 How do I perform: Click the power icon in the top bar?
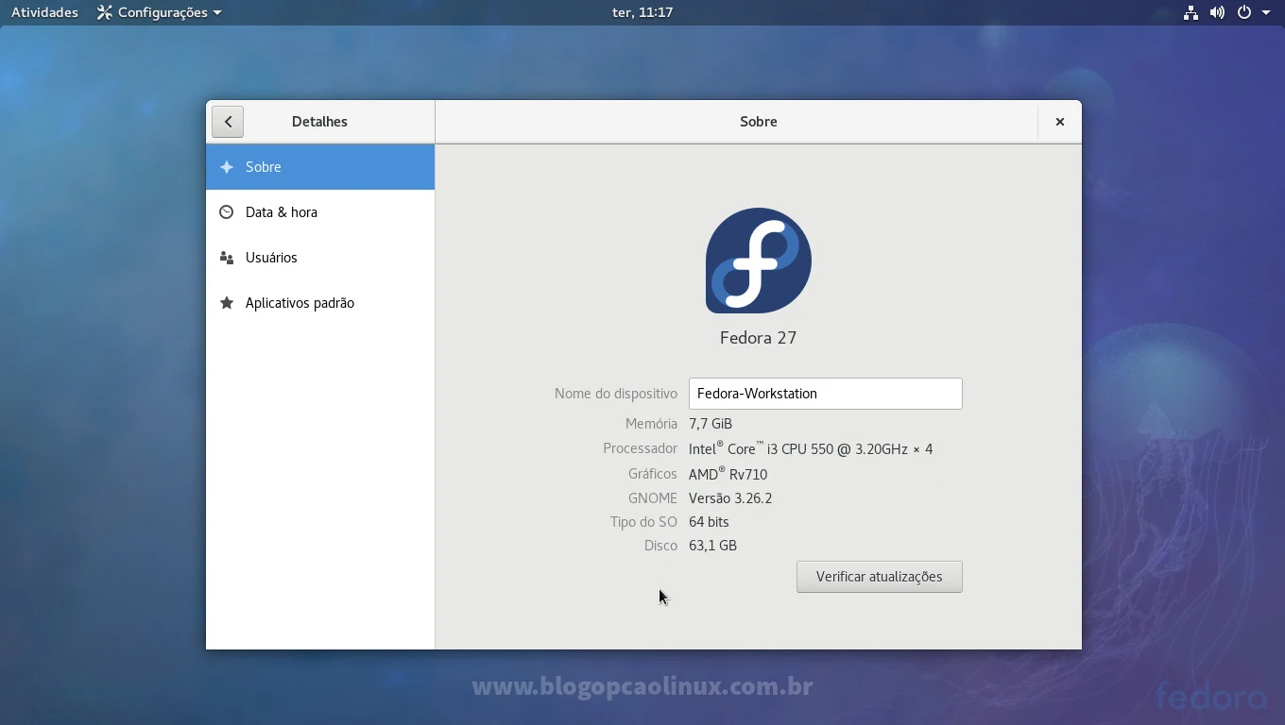(1244, 12)
